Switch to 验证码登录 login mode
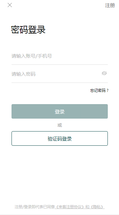The image size is (119, 215). (x=59, y=139)
